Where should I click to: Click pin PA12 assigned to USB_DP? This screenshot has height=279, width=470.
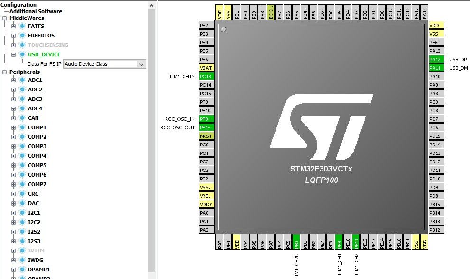point(436,59)
